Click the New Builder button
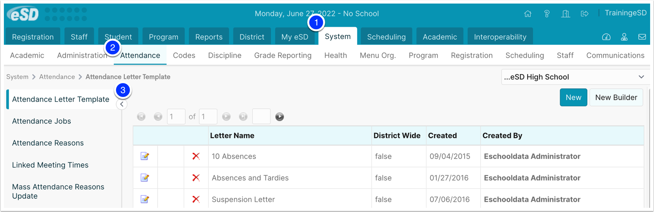This screenshot has width=654, height=212. pyautogui.click(x=616, y=97)
